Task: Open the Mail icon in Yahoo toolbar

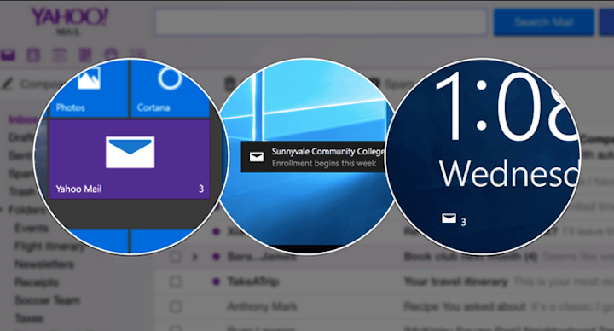Action: coord(9,55)
